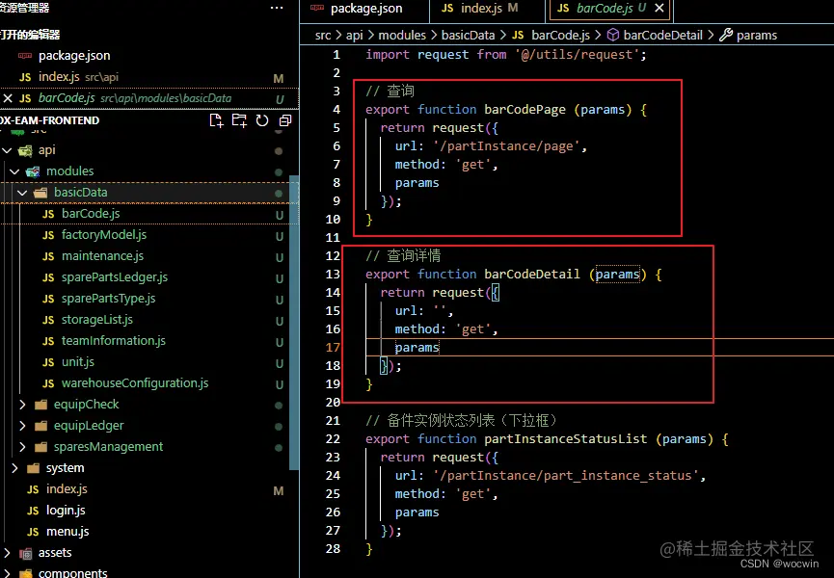Click the New Folder icon in explorer header
This screenshot has width=834, height=578.
pyautogui.click(x=239, y=120)
